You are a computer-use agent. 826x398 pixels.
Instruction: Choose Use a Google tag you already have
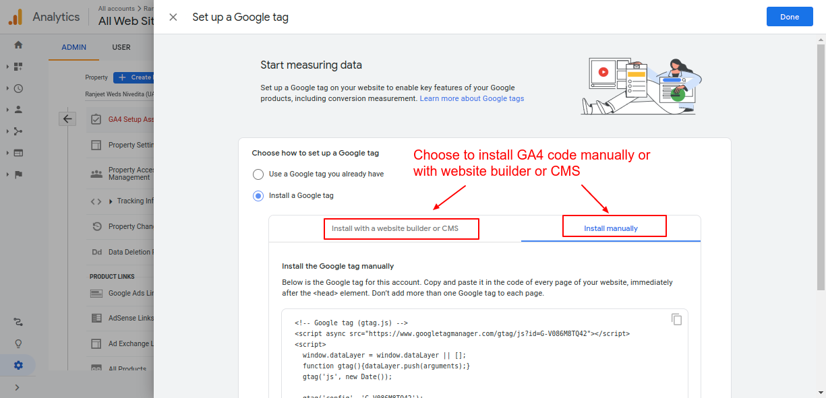258,174
